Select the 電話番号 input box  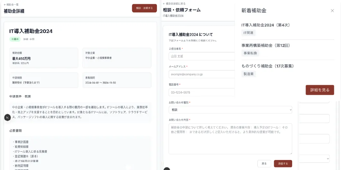(x=201, y=92)
